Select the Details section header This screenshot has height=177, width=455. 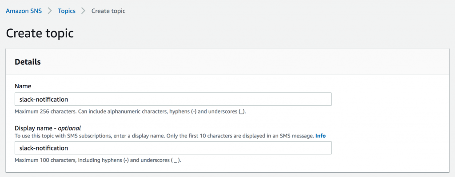coord(28,62)
